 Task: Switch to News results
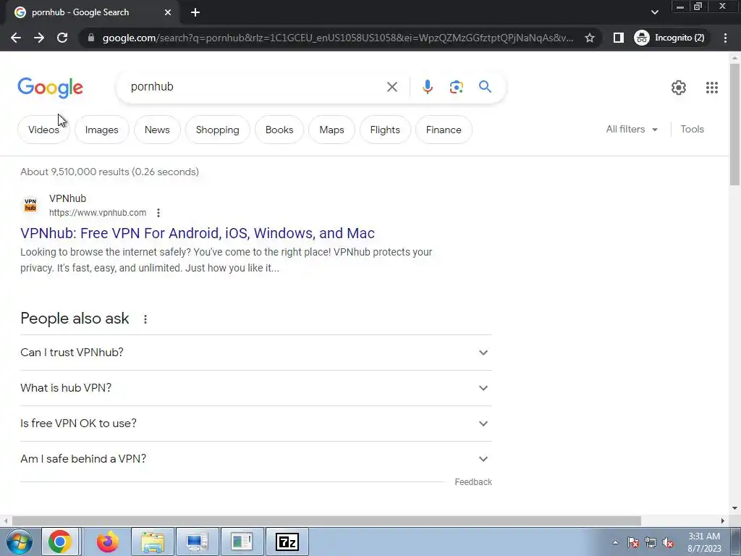[x=157, y=130]
